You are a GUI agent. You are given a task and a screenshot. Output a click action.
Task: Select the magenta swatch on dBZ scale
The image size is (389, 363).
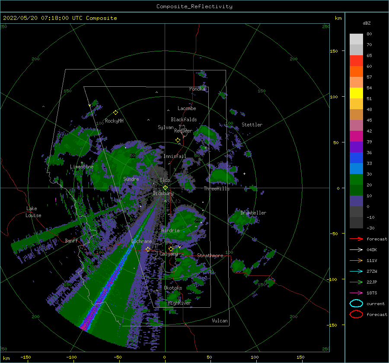click(x=356, y=136)
